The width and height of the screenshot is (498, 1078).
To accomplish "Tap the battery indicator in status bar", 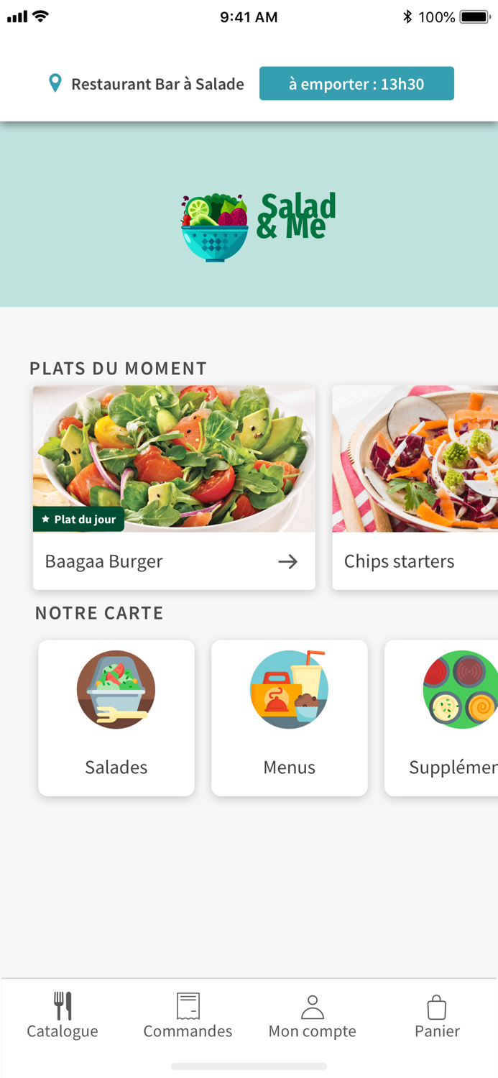I will (475, 17).
